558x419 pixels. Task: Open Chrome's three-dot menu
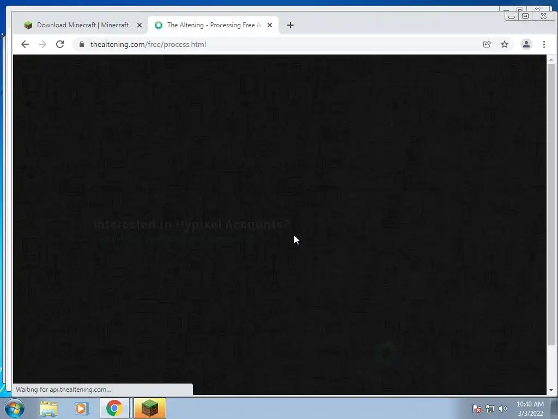(544, 44)
